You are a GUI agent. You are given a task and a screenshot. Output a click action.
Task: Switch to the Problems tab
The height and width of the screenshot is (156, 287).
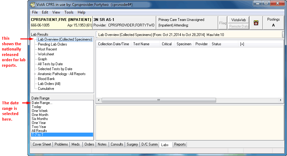(61, 145)
